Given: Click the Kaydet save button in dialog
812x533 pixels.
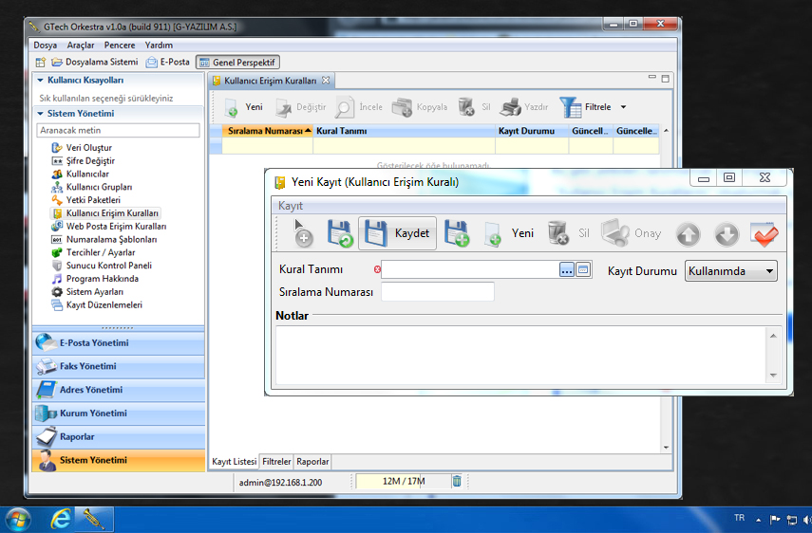Looking at the screenshot, I should point(398,233).
